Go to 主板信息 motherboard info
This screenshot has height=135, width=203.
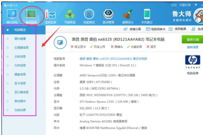tap(20, 57)
